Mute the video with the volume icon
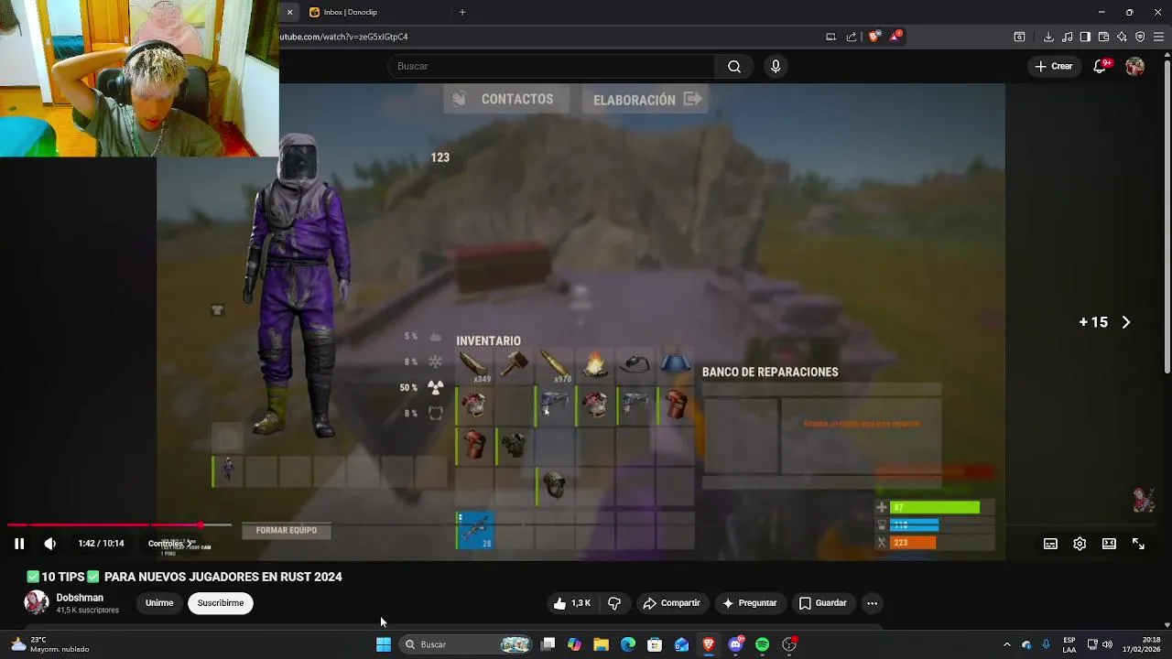The height and width of the screenshot is (659, 1172). point(50,544)
